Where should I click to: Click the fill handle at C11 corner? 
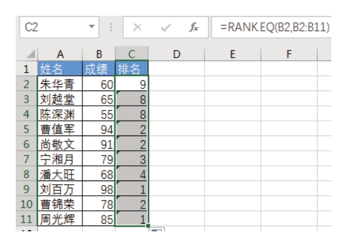(x=149, y=226)
